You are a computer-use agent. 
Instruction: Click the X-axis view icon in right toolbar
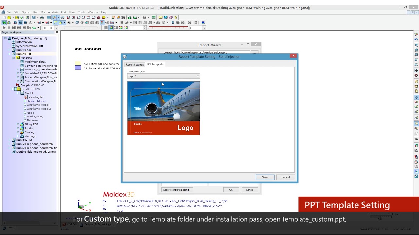416,102
